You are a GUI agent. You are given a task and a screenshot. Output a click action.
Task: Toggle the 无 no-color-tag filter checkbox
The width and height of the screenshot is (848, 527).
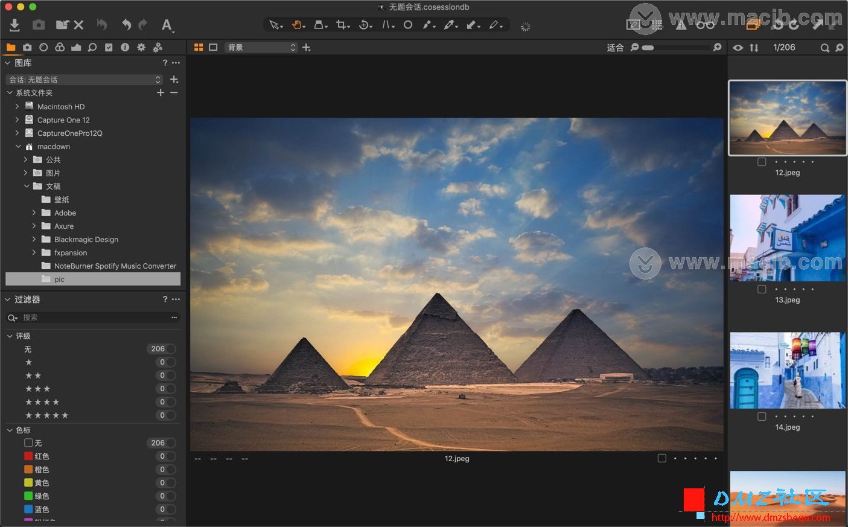pos(28,443)
